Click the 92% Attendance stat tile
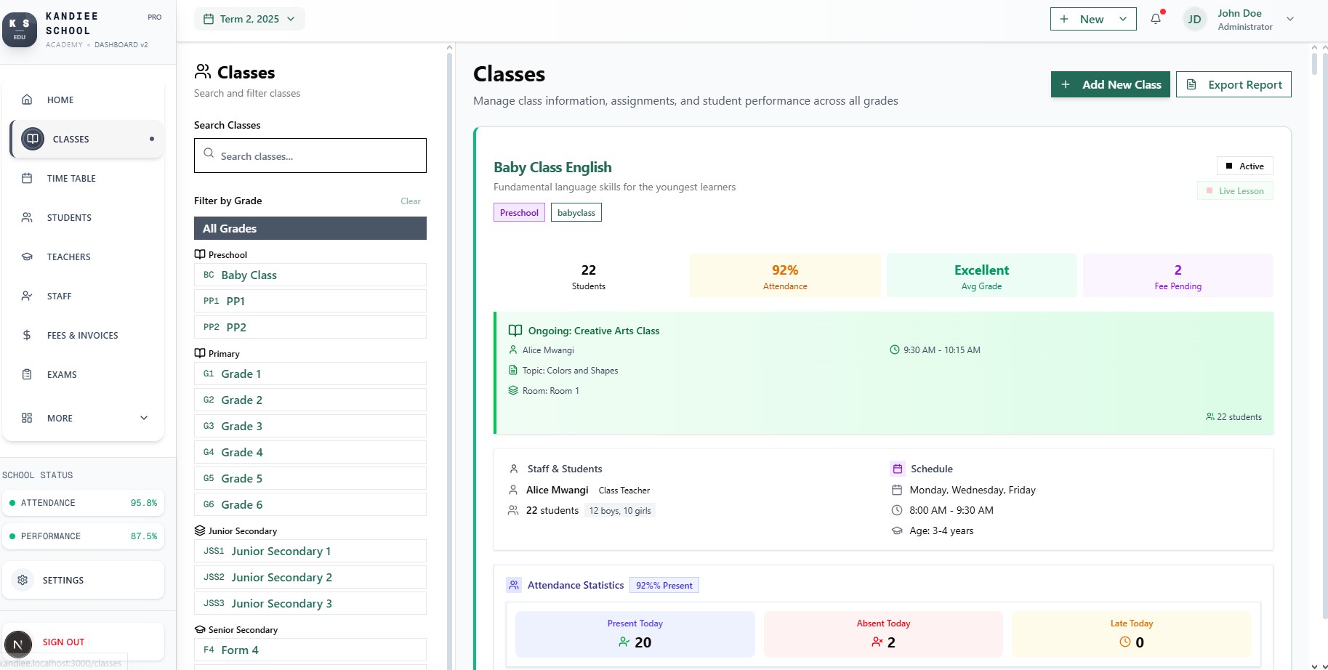The width and height of the screenshot is (1328, 670). pyautogui.click(x=785, y=275)
